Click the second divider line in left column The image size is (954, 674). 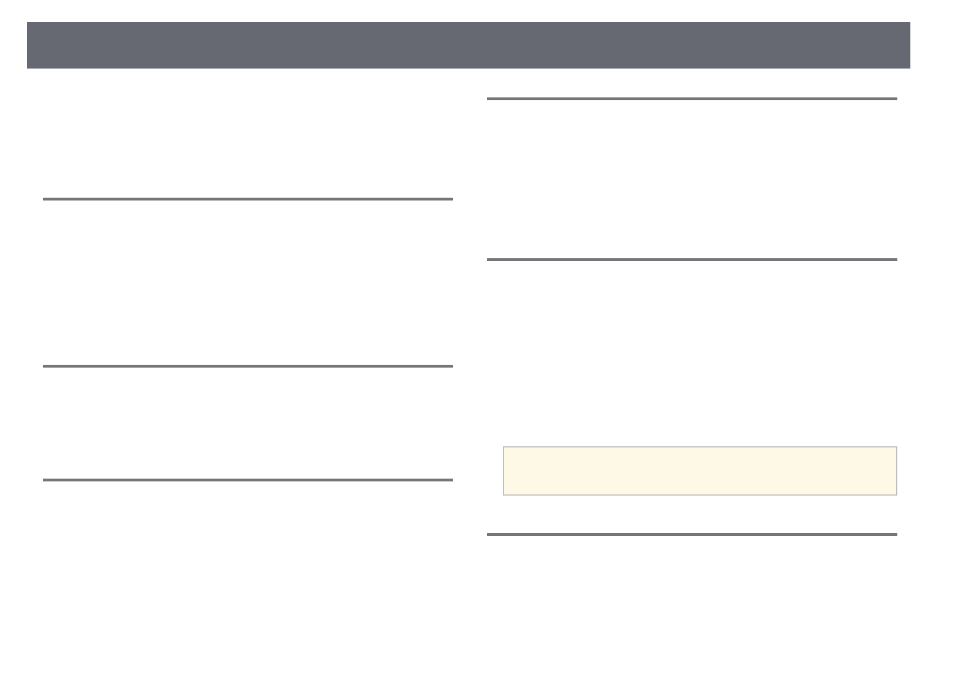(248, 366)
